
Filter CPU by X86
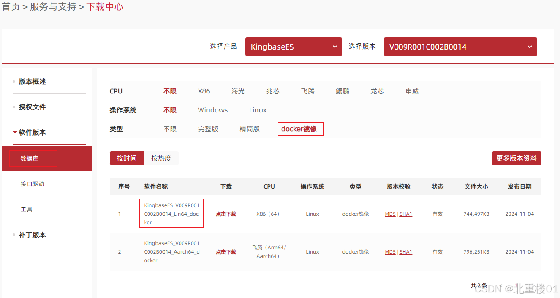click(x=204, y=91)
